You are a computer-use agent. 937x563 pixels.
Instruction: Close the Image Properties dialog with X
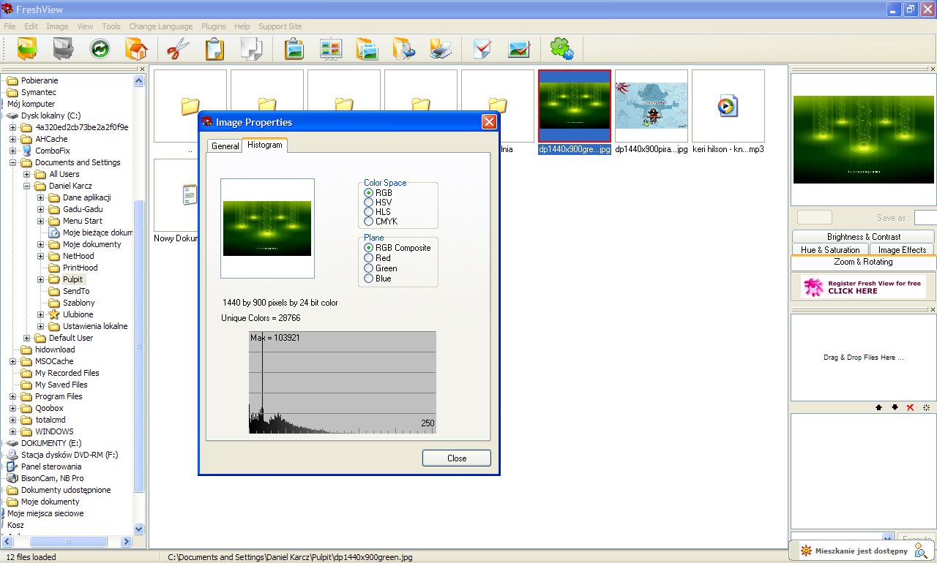tap(489, 122)
